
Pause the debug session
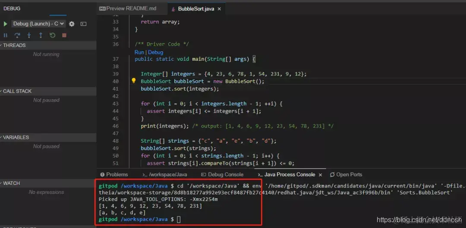(5, 35)
